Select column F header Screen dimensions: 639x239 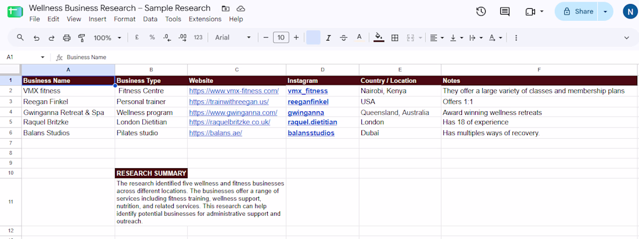[x=539, y=70]
